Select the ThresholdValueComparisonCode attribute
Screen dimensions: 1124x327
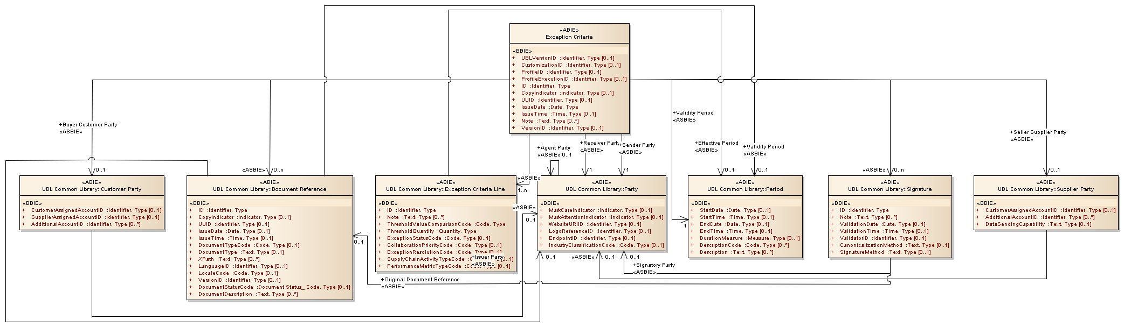tap(446, 224)
